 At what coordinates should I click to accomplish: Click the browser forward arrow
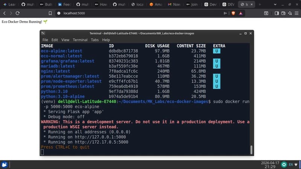pyautogui.click(x=11, y=13)
